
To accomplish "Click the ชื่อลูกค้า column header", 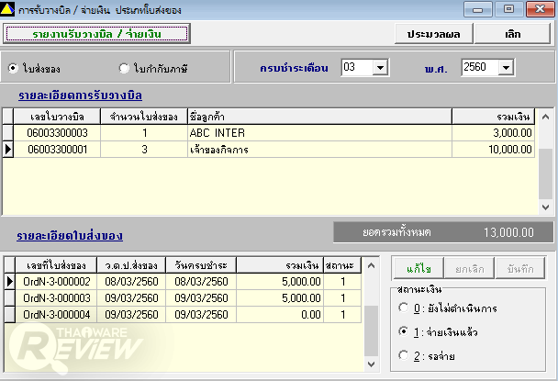I will click(319, 117).
